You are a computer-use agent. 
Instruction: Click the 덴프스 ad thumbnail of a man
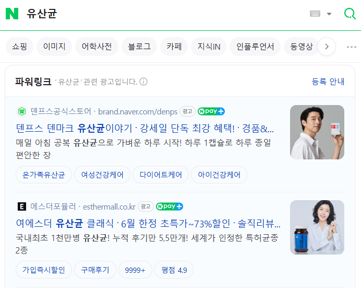tap(317, 132)
